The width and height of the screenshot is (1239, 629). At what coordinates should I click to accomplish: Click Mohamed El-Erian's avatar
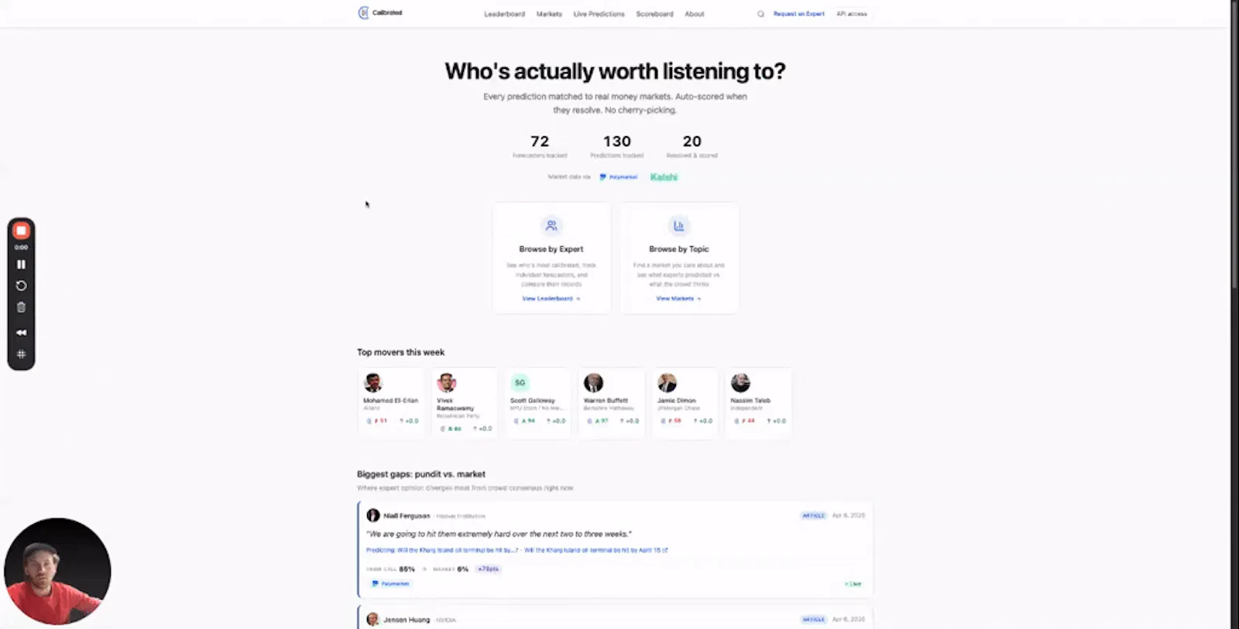[x=373, y=383]
